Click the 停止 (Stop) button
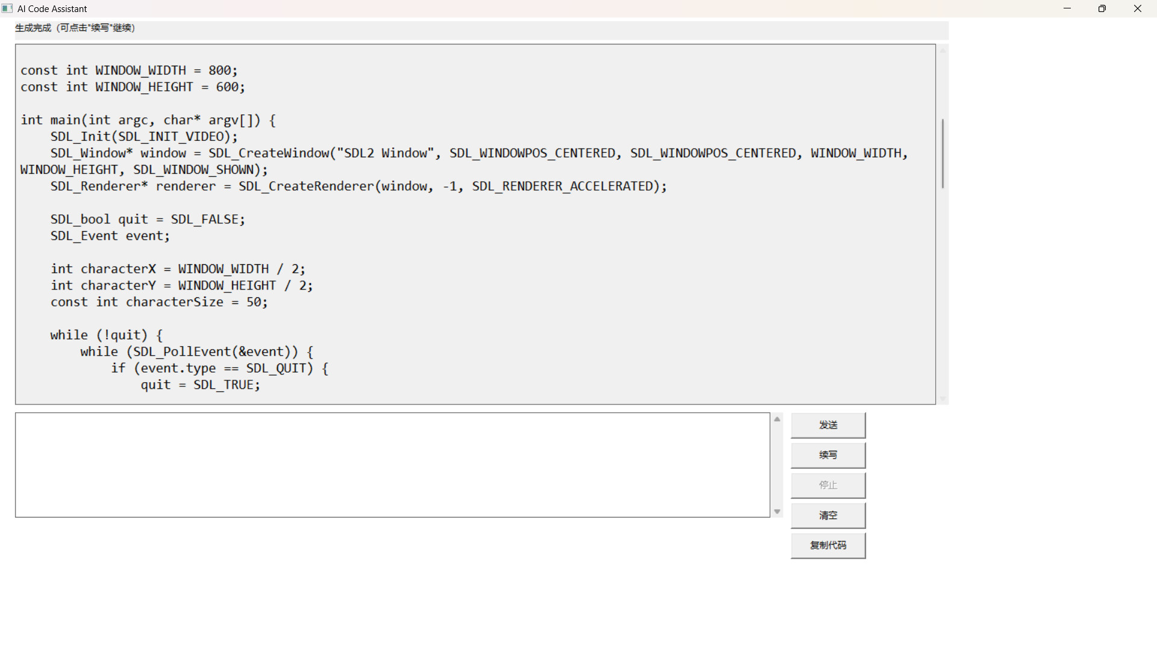 coord(828,485)
